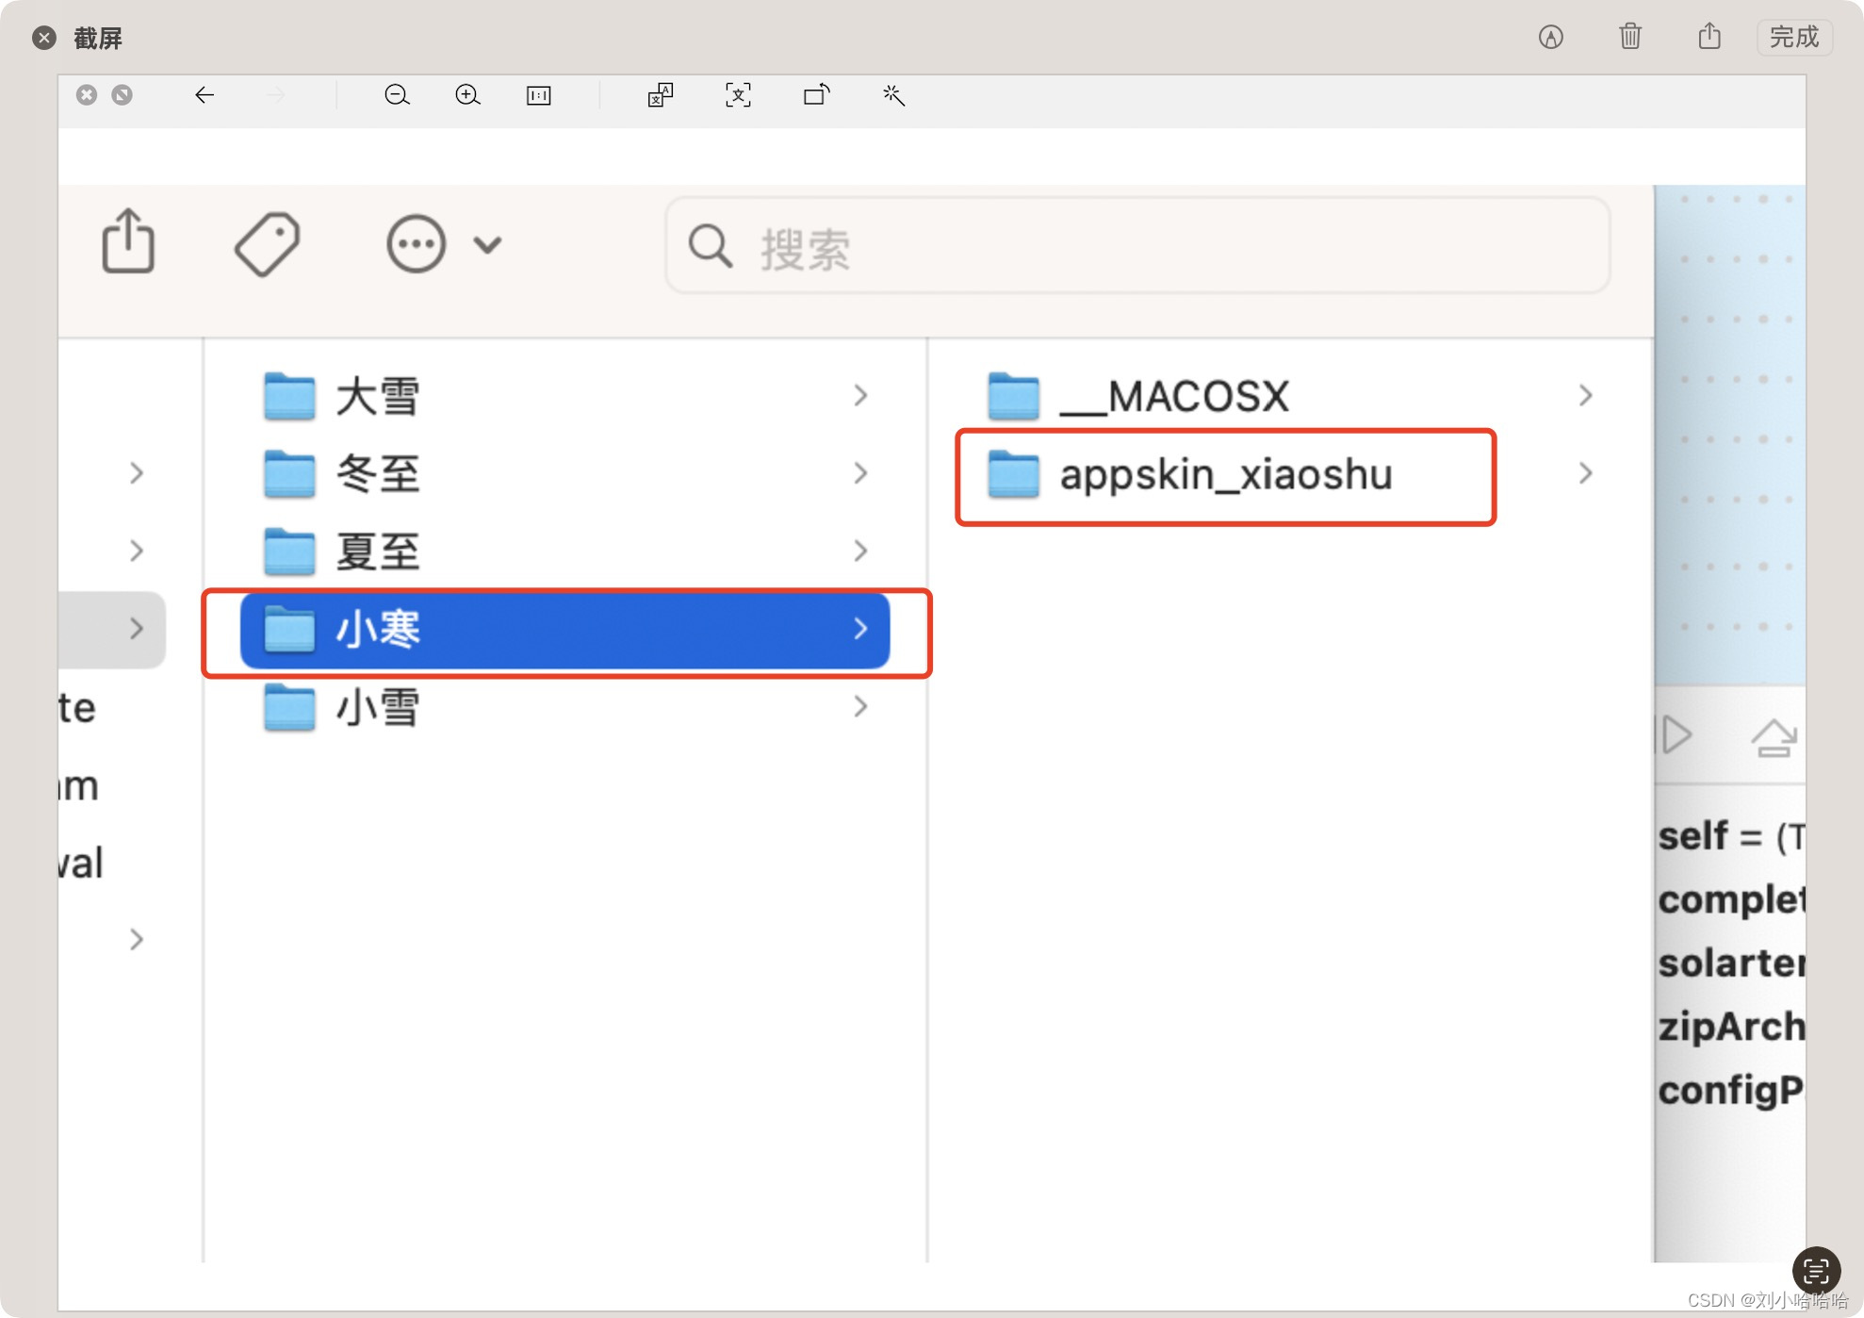Click the zoom out magnifier
Screen dimensions: 1864x1318
pyautogui.click(x=397, y=95)
